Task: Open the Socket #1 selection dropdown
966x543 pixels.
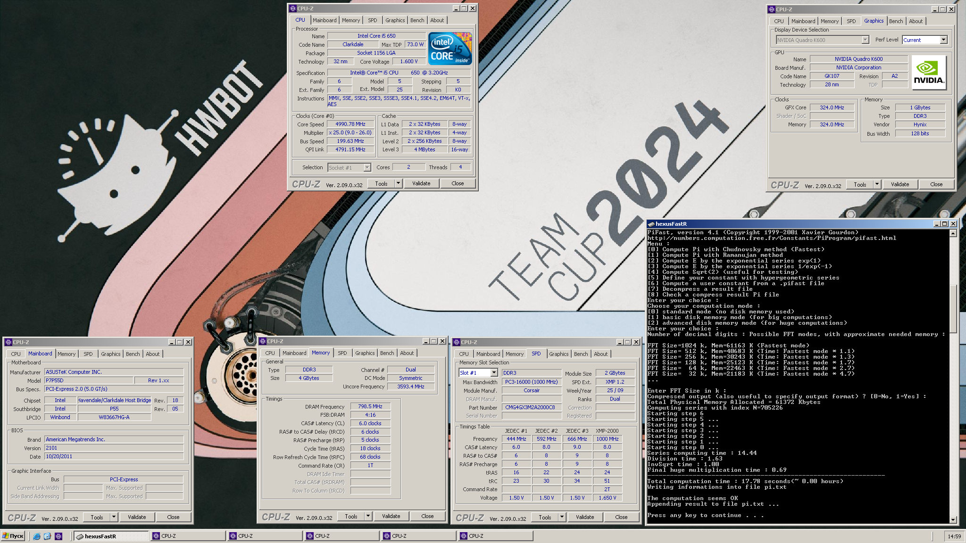Action: [x=367, y=168]
